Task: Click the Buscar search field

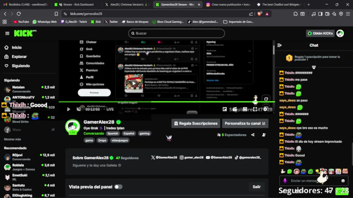Action: coord(176,33)
